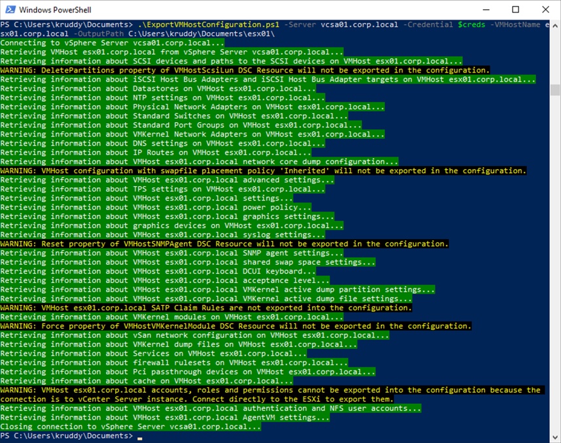Click the DeletePartitions property warning line
Viewport: 561px width, 443px height.
pyautogui.click(x=245, y=70)
